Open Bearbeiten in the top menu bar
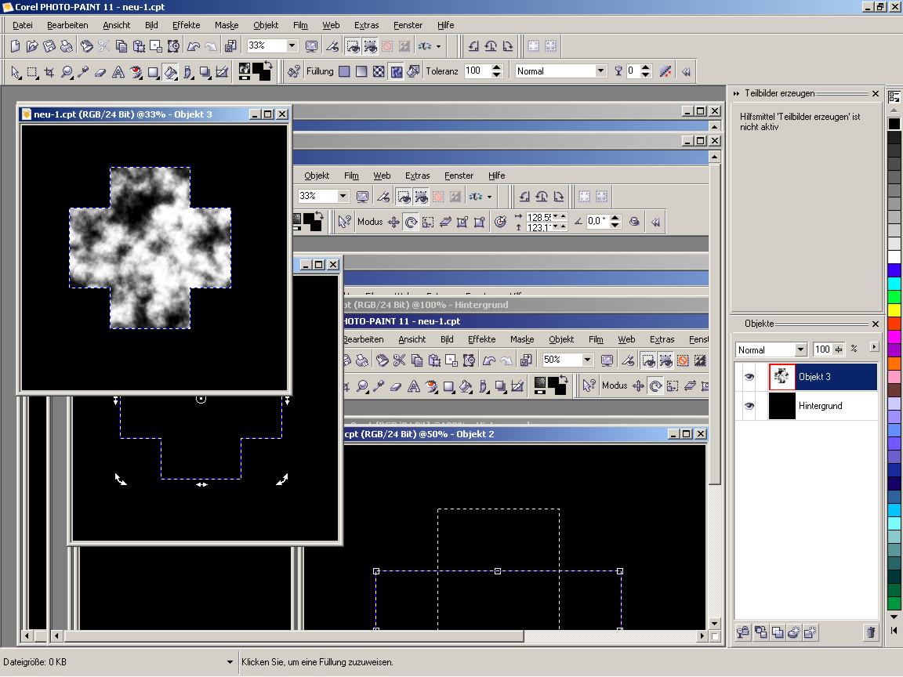 pyautogui.click(x=67, y=25)
